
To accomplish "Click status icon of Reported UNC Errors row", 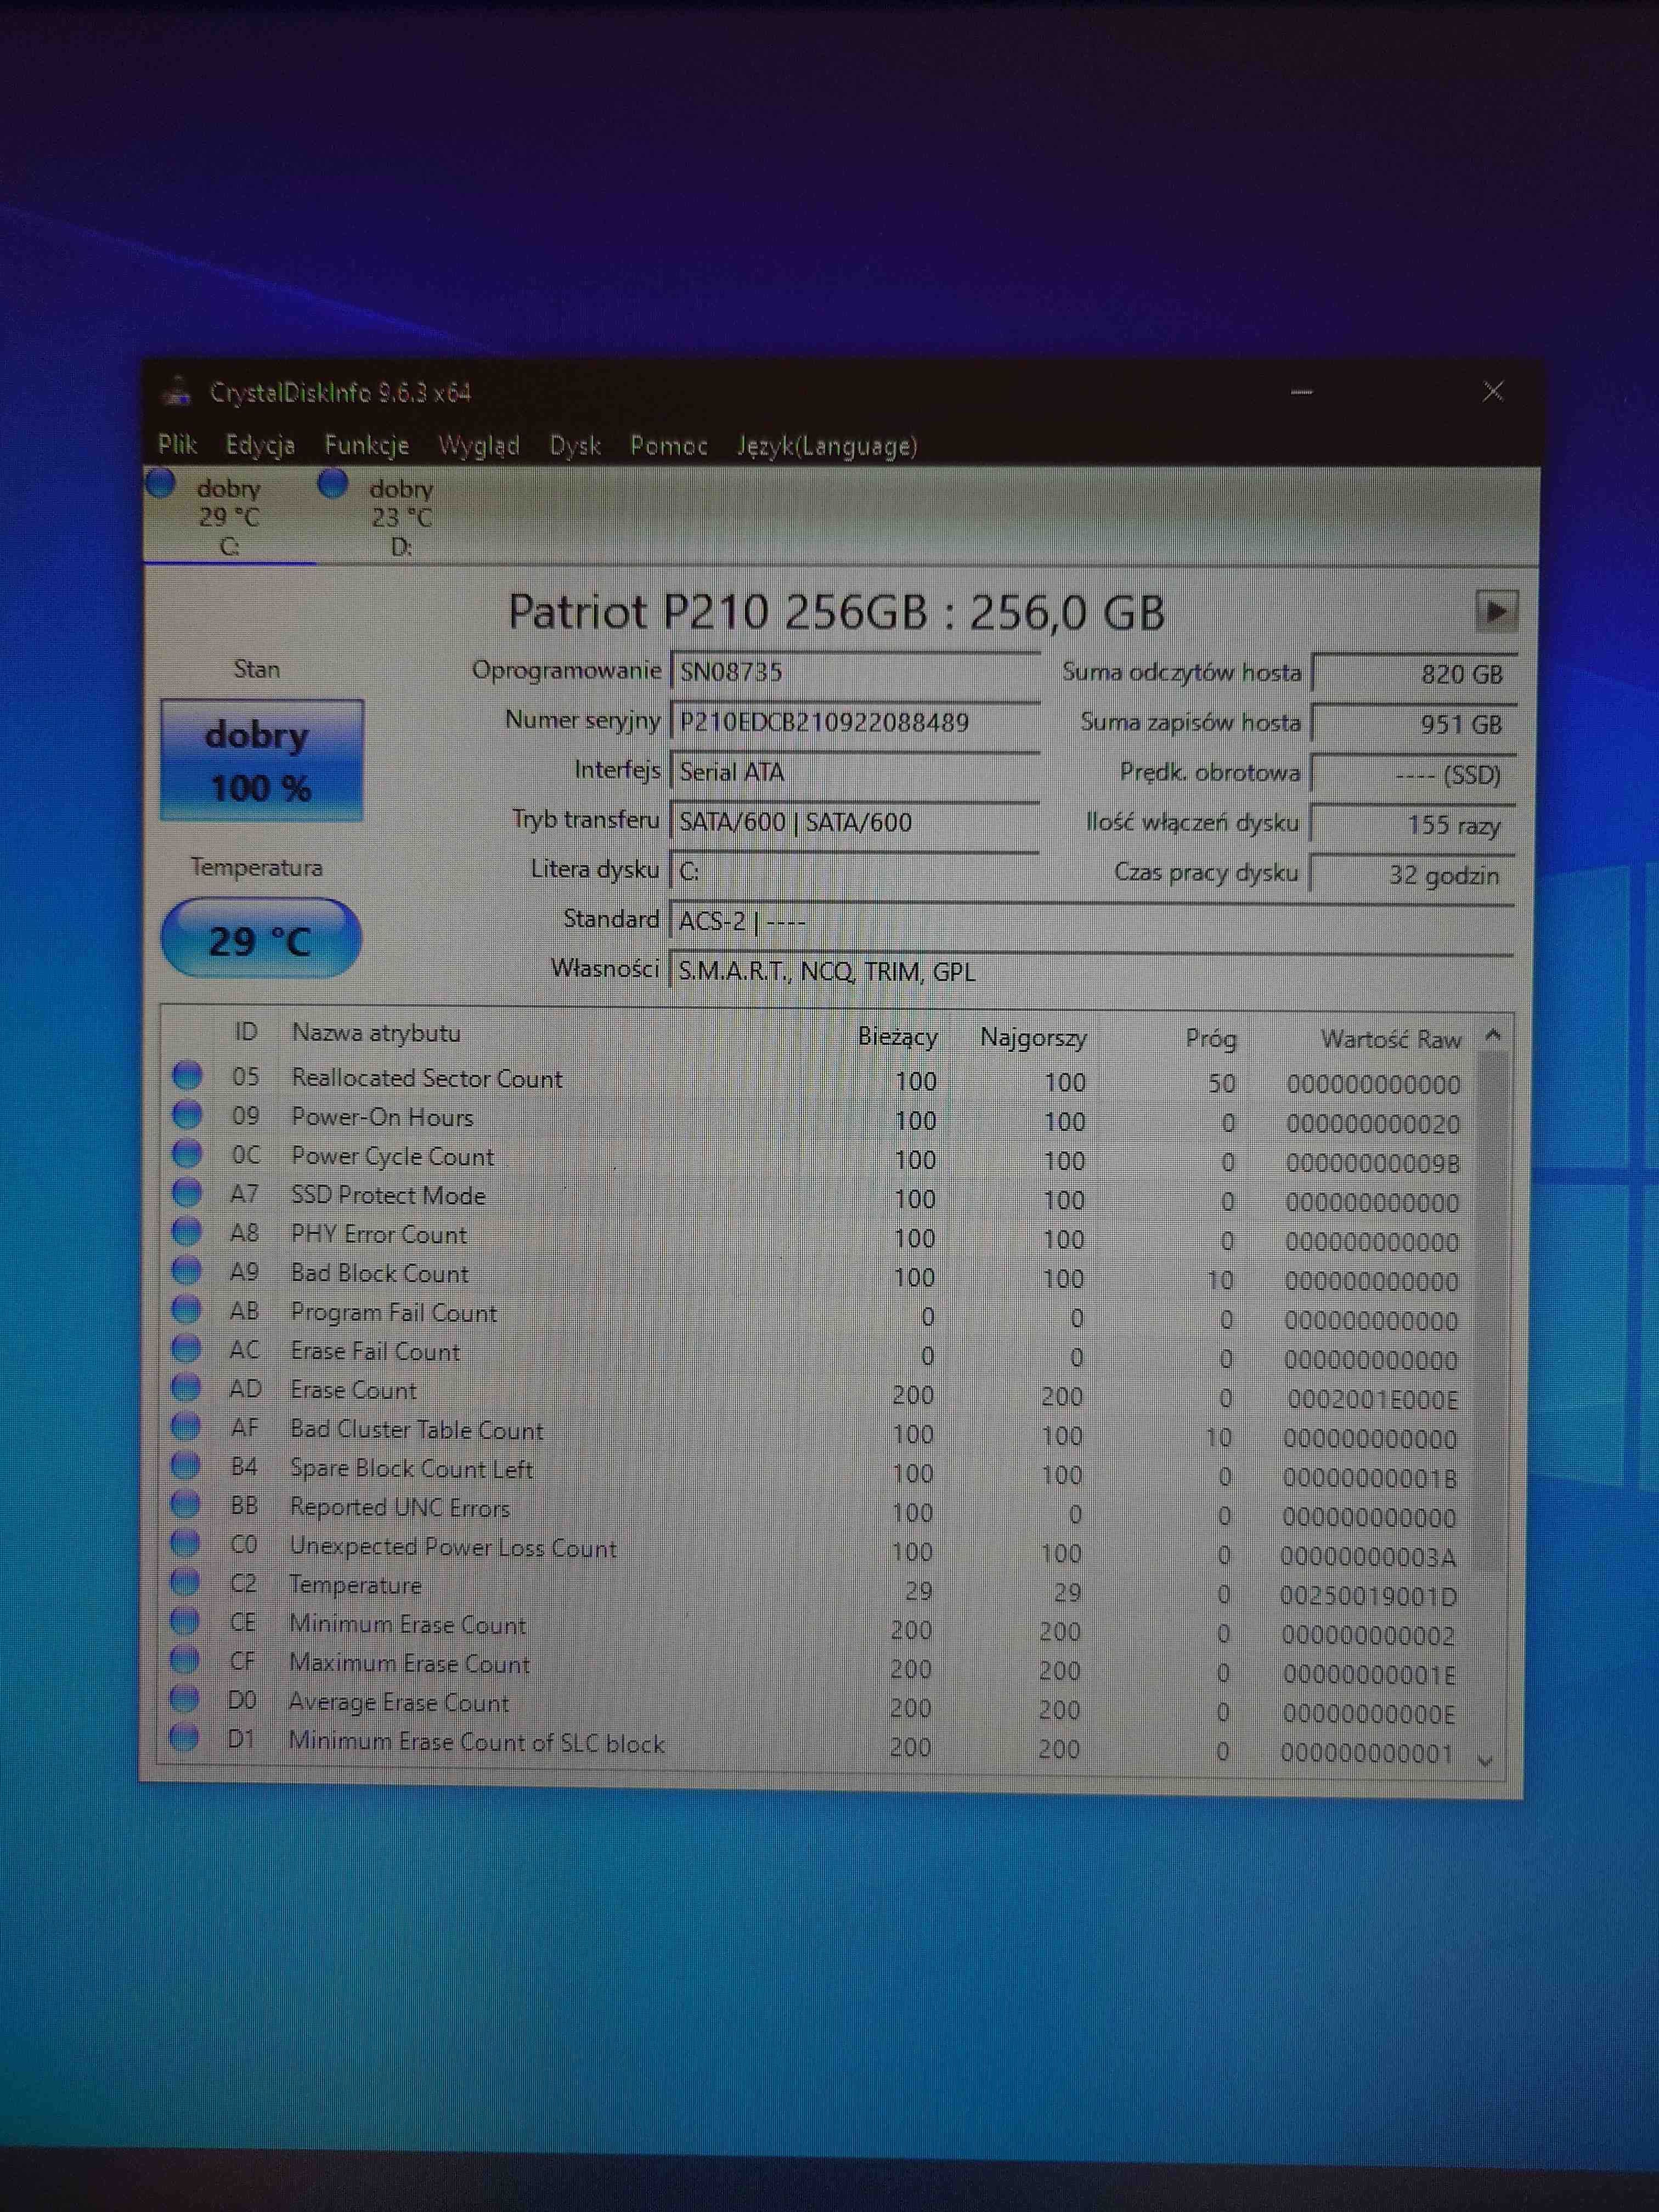I will pyautogui.click(x=185, y=1504).
